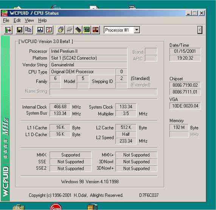Click the Stepping ID value 2
This screenshot has height=210, width=216.
pos(121,78)
